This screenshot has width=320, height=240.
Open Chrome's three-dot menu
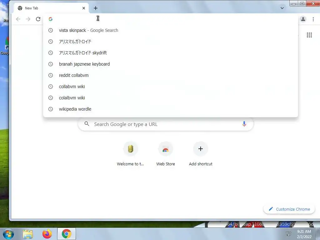click(x=313, y=19)
